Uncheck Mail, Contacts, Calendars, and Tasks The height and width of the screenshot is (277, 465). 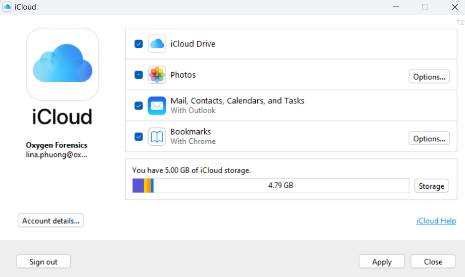coord(138,105)
